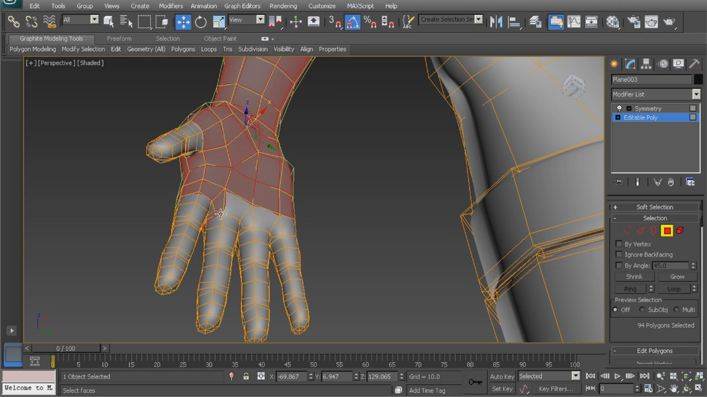The height and width of the screenshot is (397, 707).
Task: Activate the Select and Scale tool
Action: pos(218,22)
